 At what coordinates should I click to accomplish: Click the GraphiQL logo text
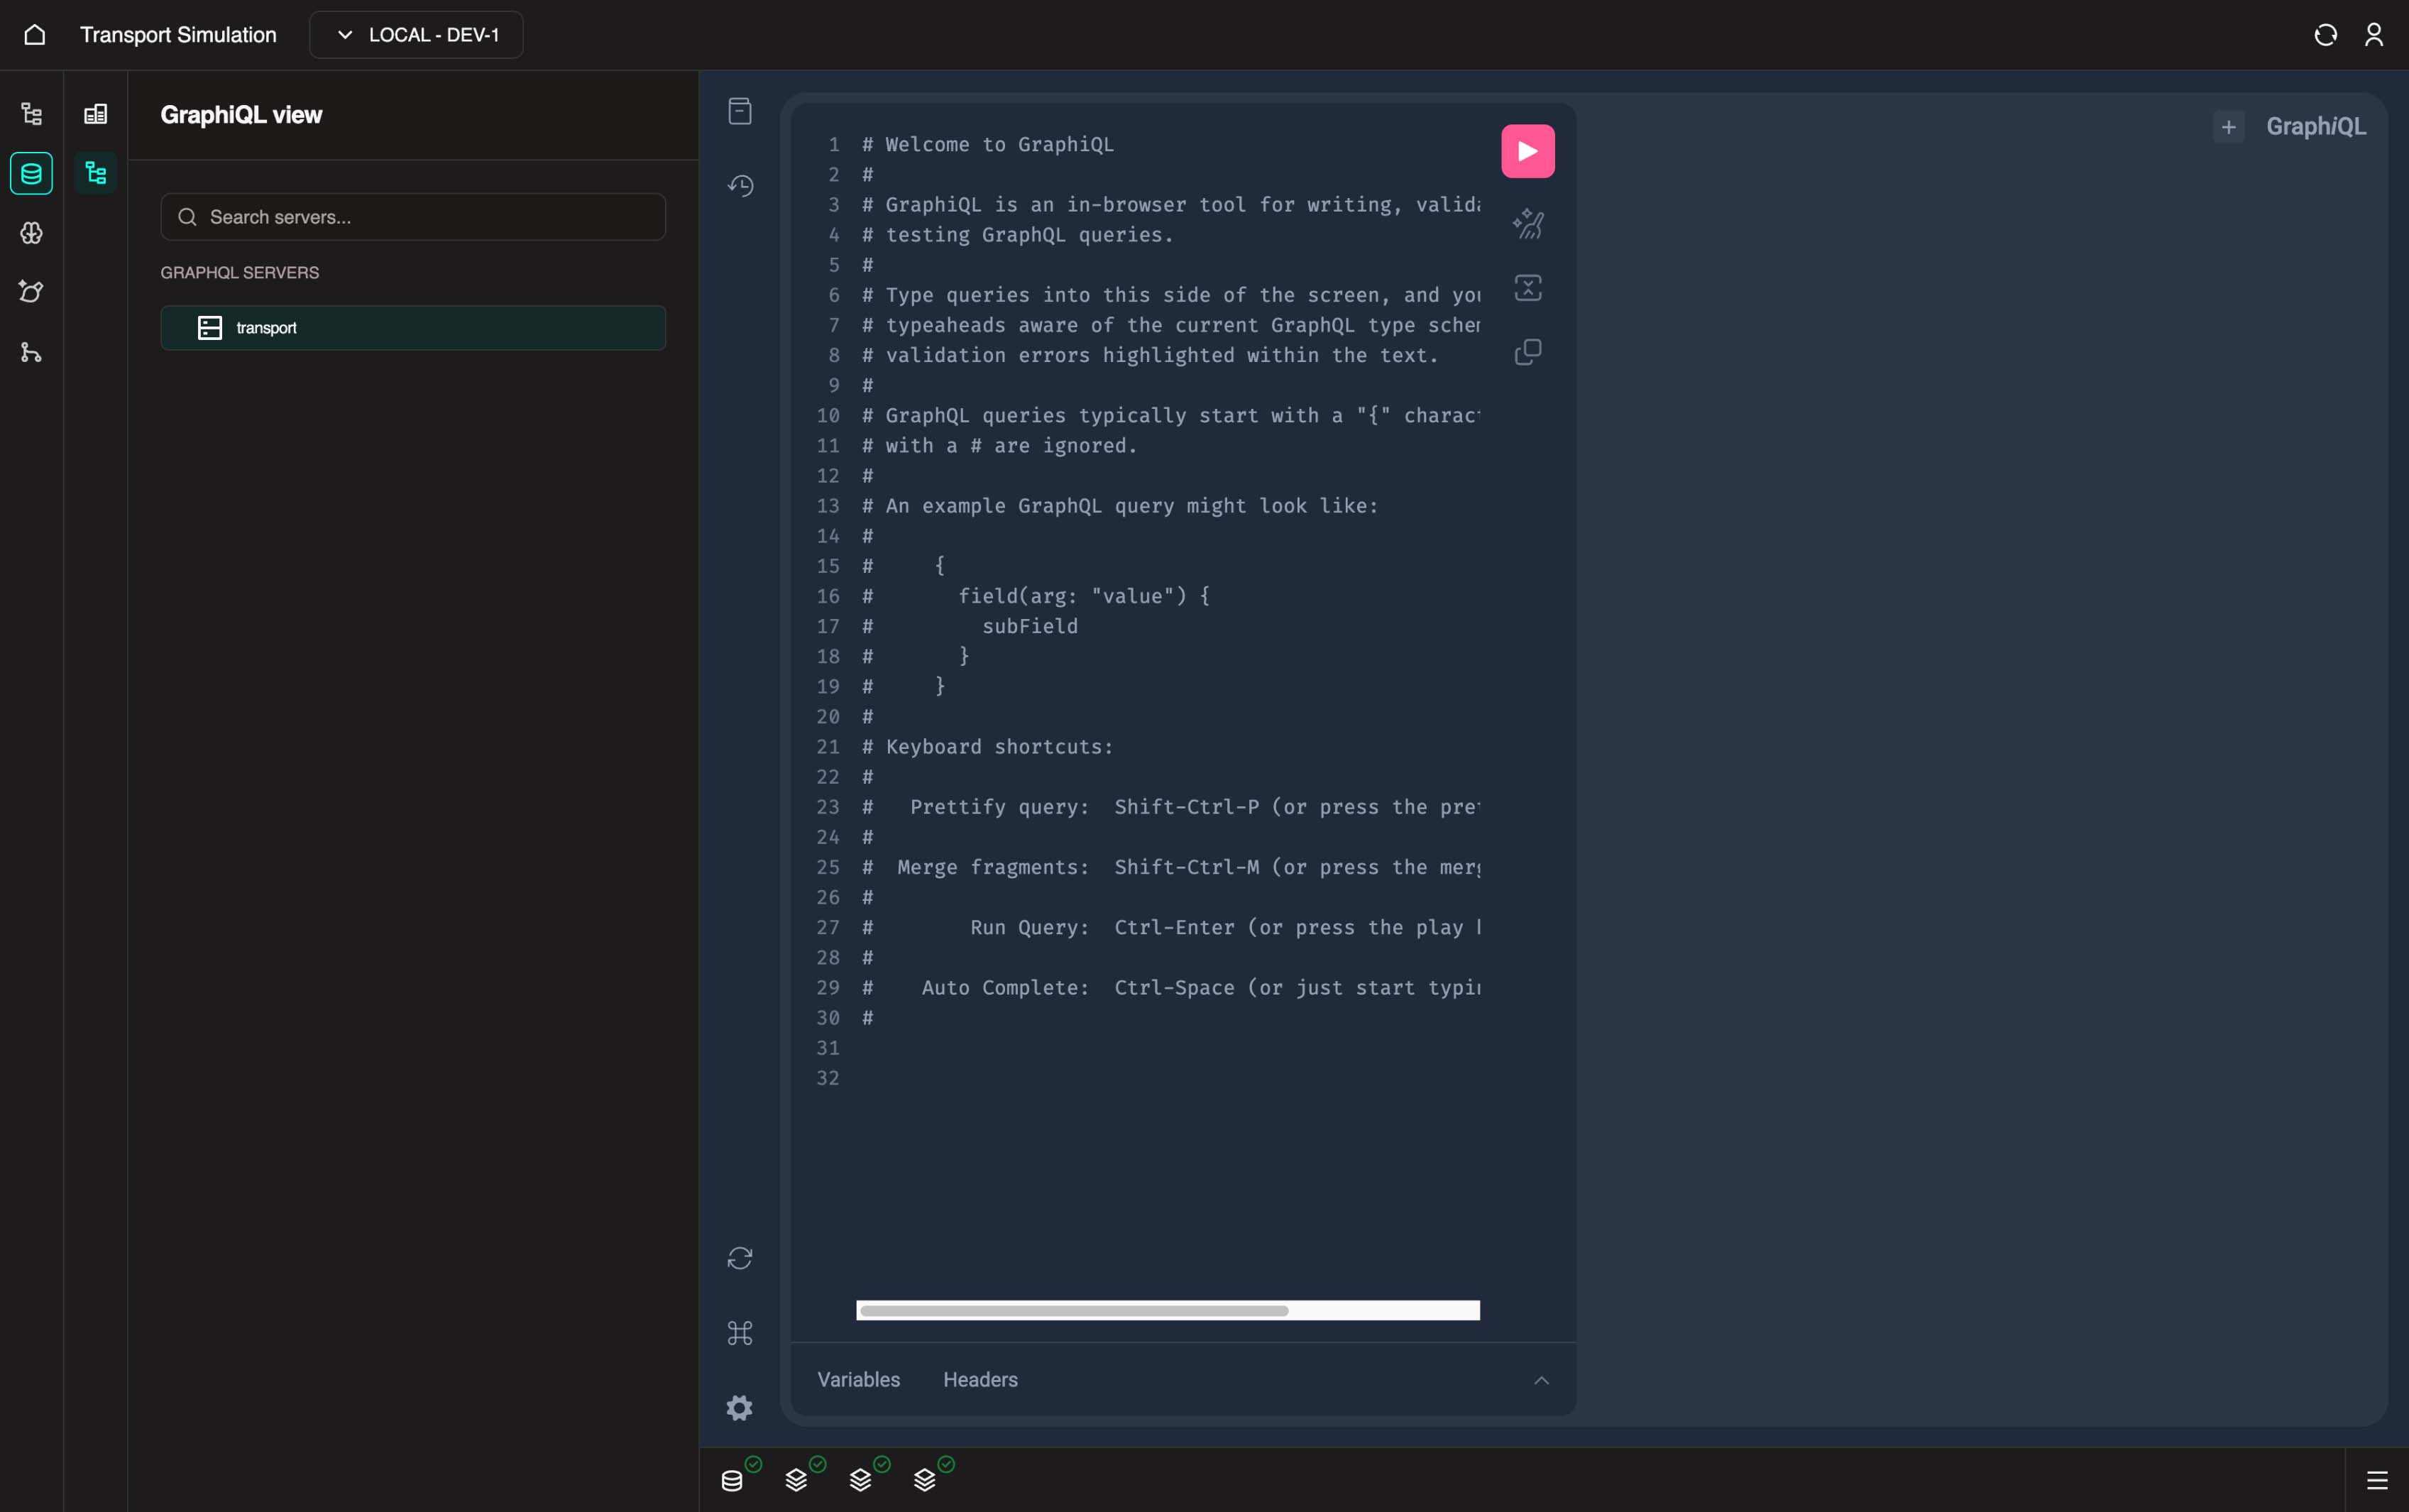2316,127
